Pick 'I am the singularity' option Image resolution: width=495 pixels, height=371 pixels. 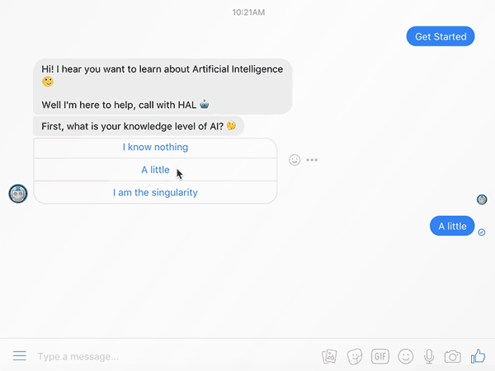(155, 192)
